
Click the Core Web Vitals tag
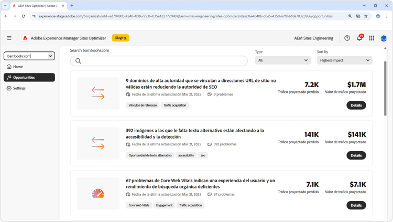[139, 205]
